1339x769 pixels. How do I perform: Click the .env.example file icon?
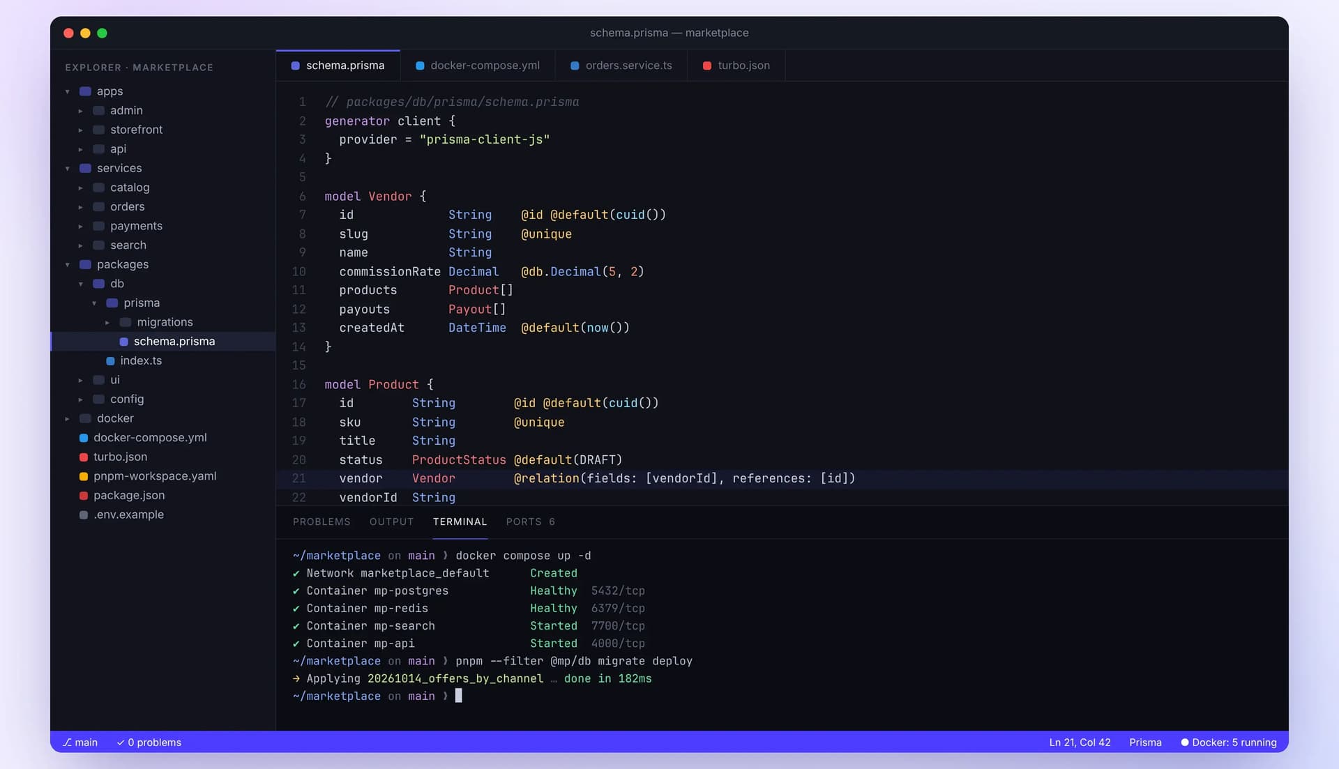(84, 515)
